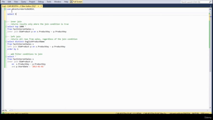This screenshot has height=120, width=213.
Task: Click the vertical scrollbar up arrow
Action: pos(210,12)
